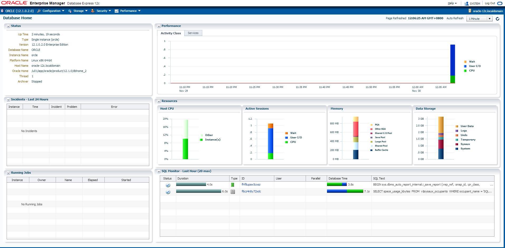Open the Performance menu

click(130, 11)
